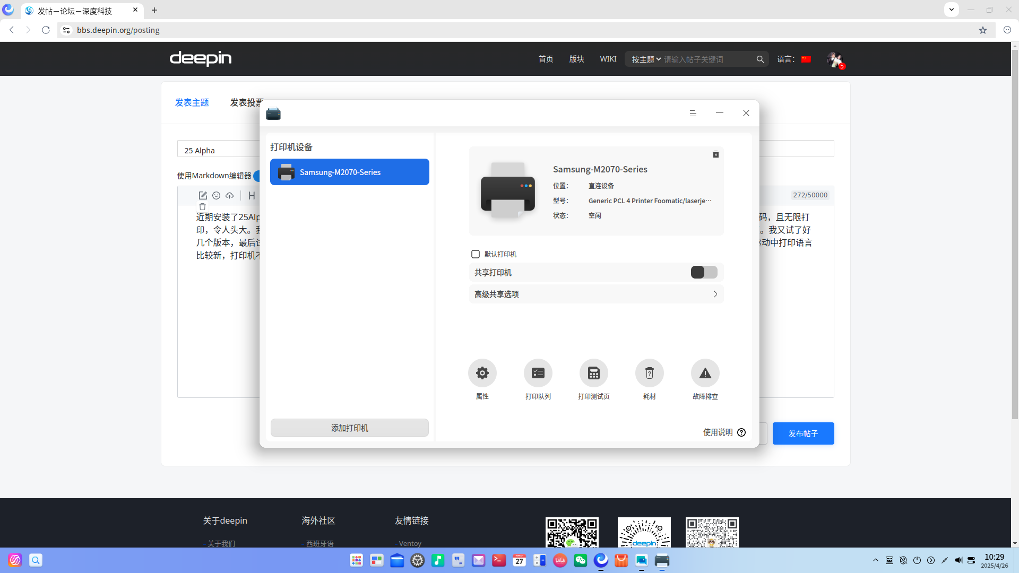
Task: Expand advanced sharing options (高级共享选项)
Action: pos(596,294)
